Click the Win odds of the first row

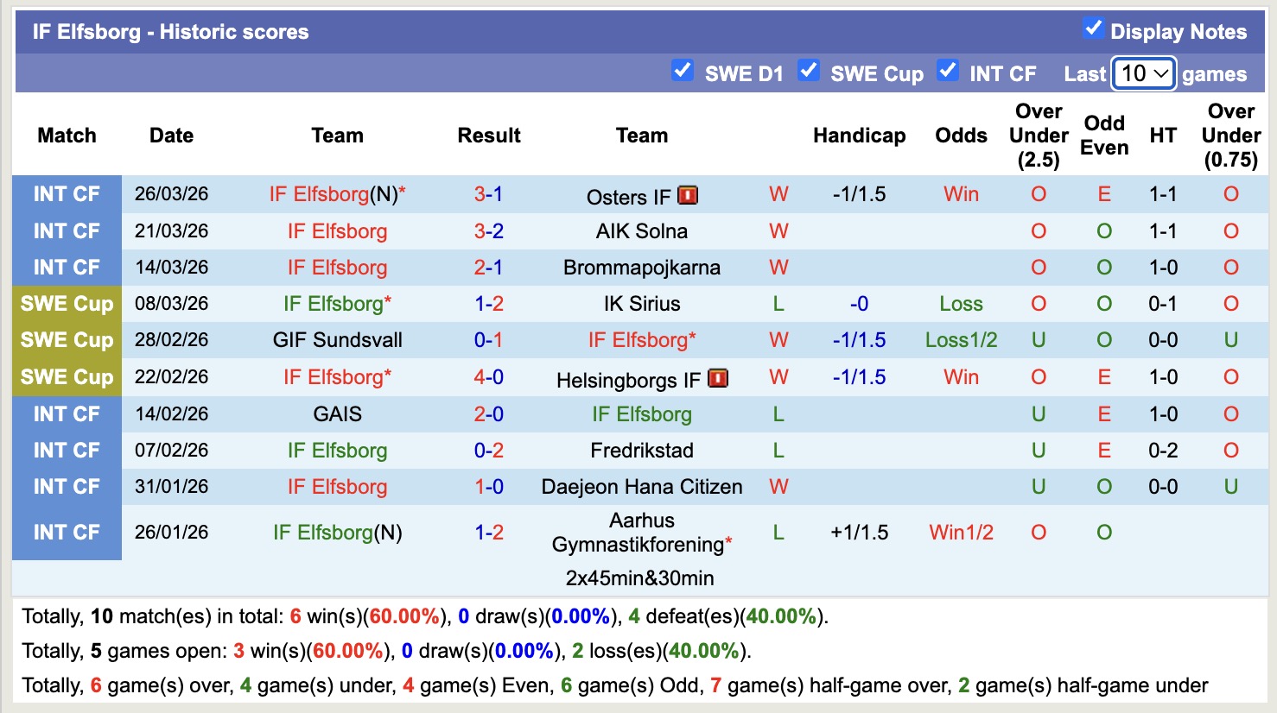[961, 195]
